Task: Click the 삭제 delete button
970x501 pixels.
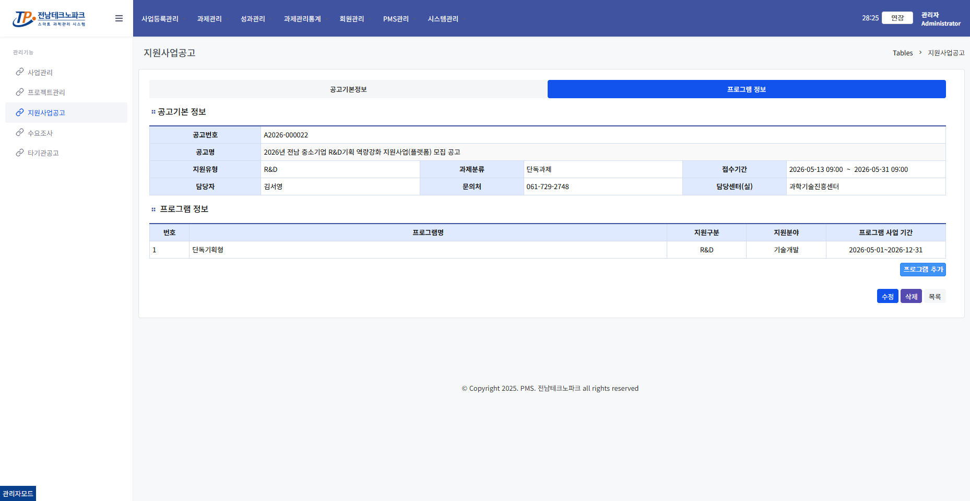Action: pos(911,296)
